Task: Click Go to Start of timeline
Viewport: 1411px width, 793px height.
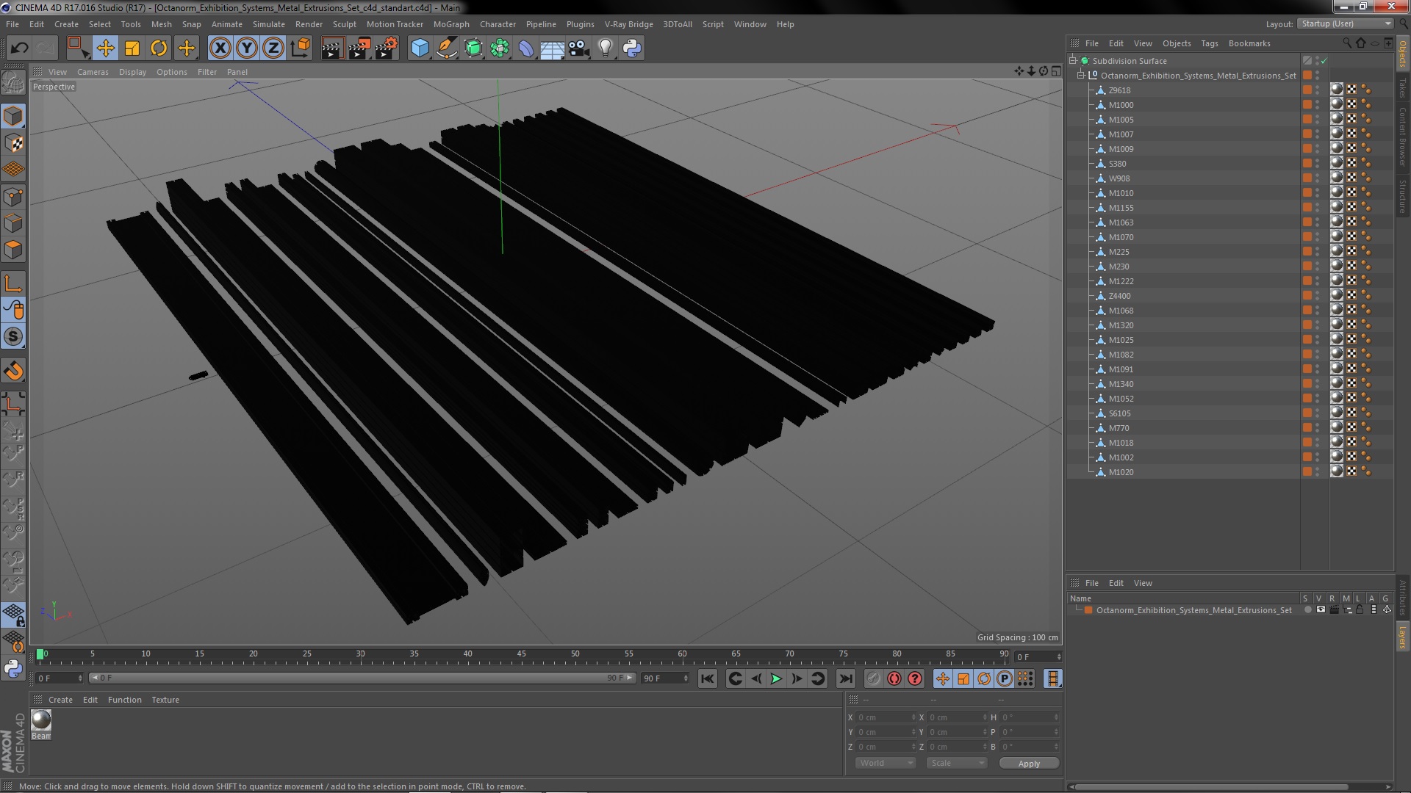Action: 708,679
